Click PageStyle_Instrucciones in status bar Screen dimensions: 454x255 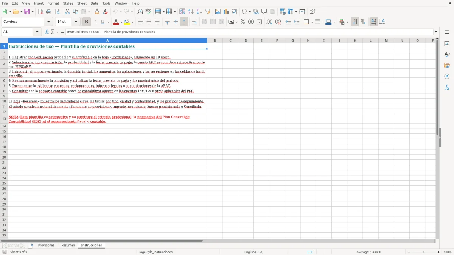tap(155, 252)
